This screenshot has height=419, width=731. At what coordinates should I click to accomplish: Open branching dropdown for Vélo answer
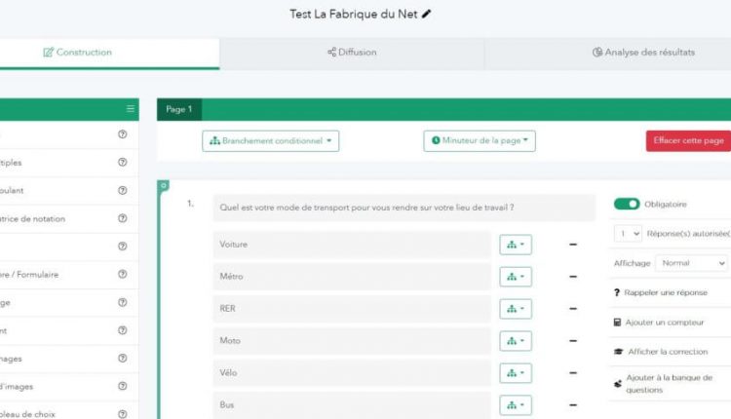[516, 373]
